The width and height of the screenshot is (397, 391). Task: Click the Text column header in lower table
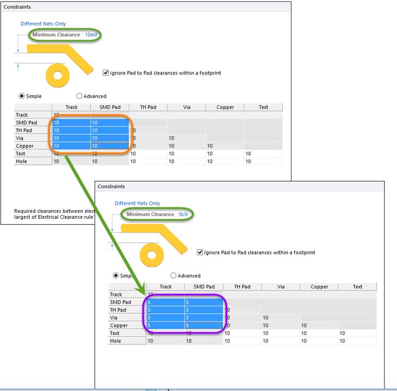click(x=357, y=287)
